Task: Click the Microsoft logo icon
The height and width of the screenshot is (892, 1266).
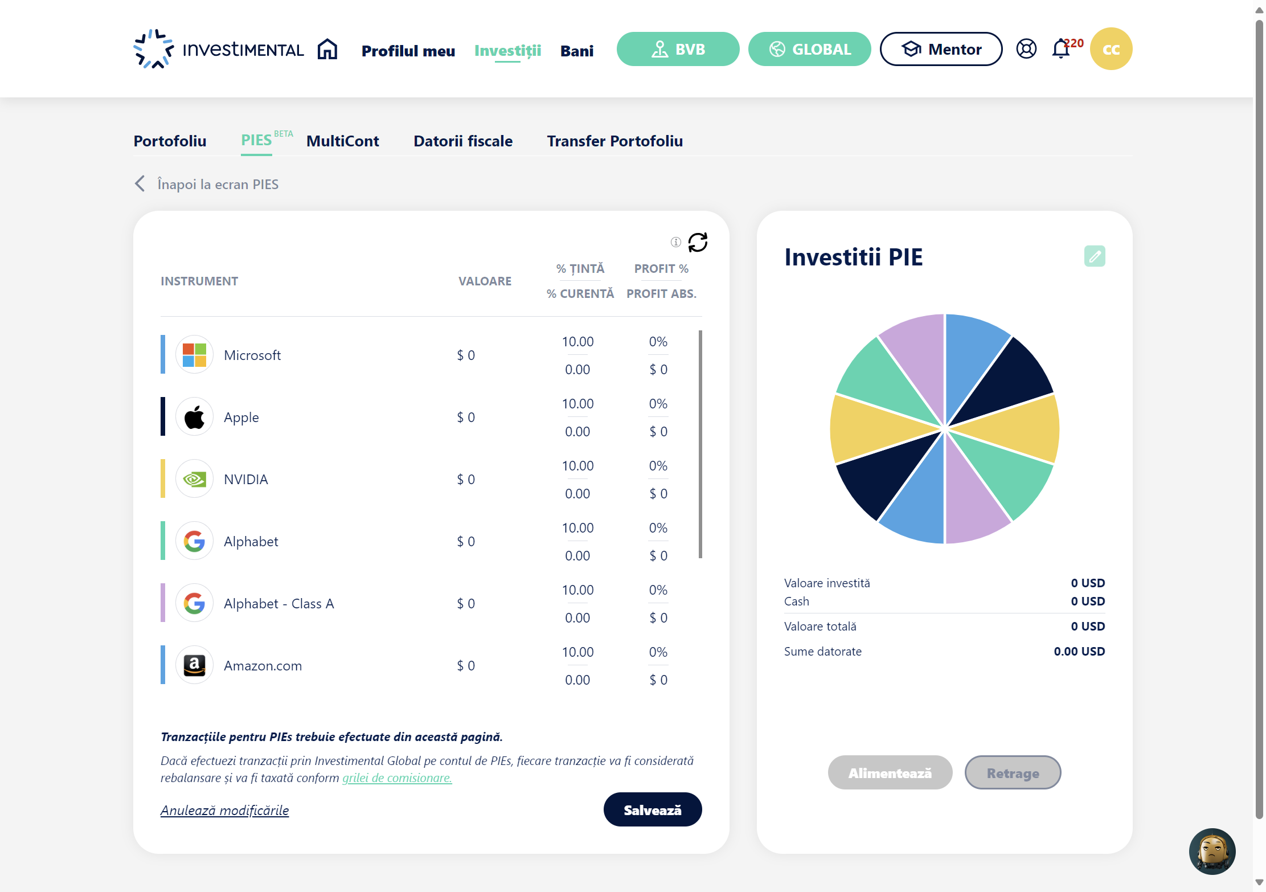Action: [194, 355]
